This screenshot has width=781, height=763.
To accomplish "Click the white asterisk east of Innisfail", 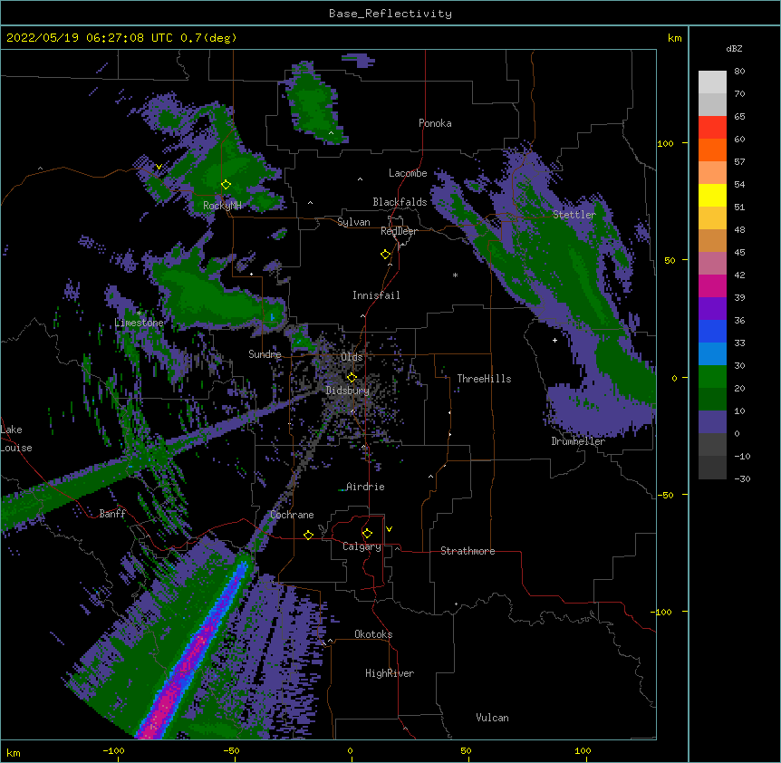I will [x=455, y=275].
